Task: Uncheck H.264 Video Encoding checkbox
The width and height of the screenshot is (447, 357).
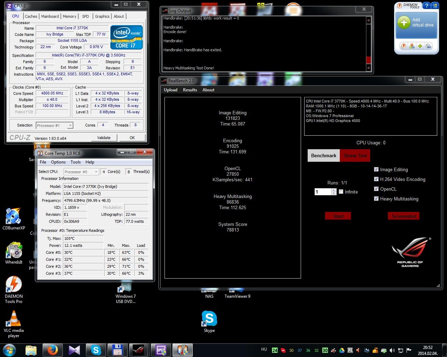Action: click(x=376, y=179)
